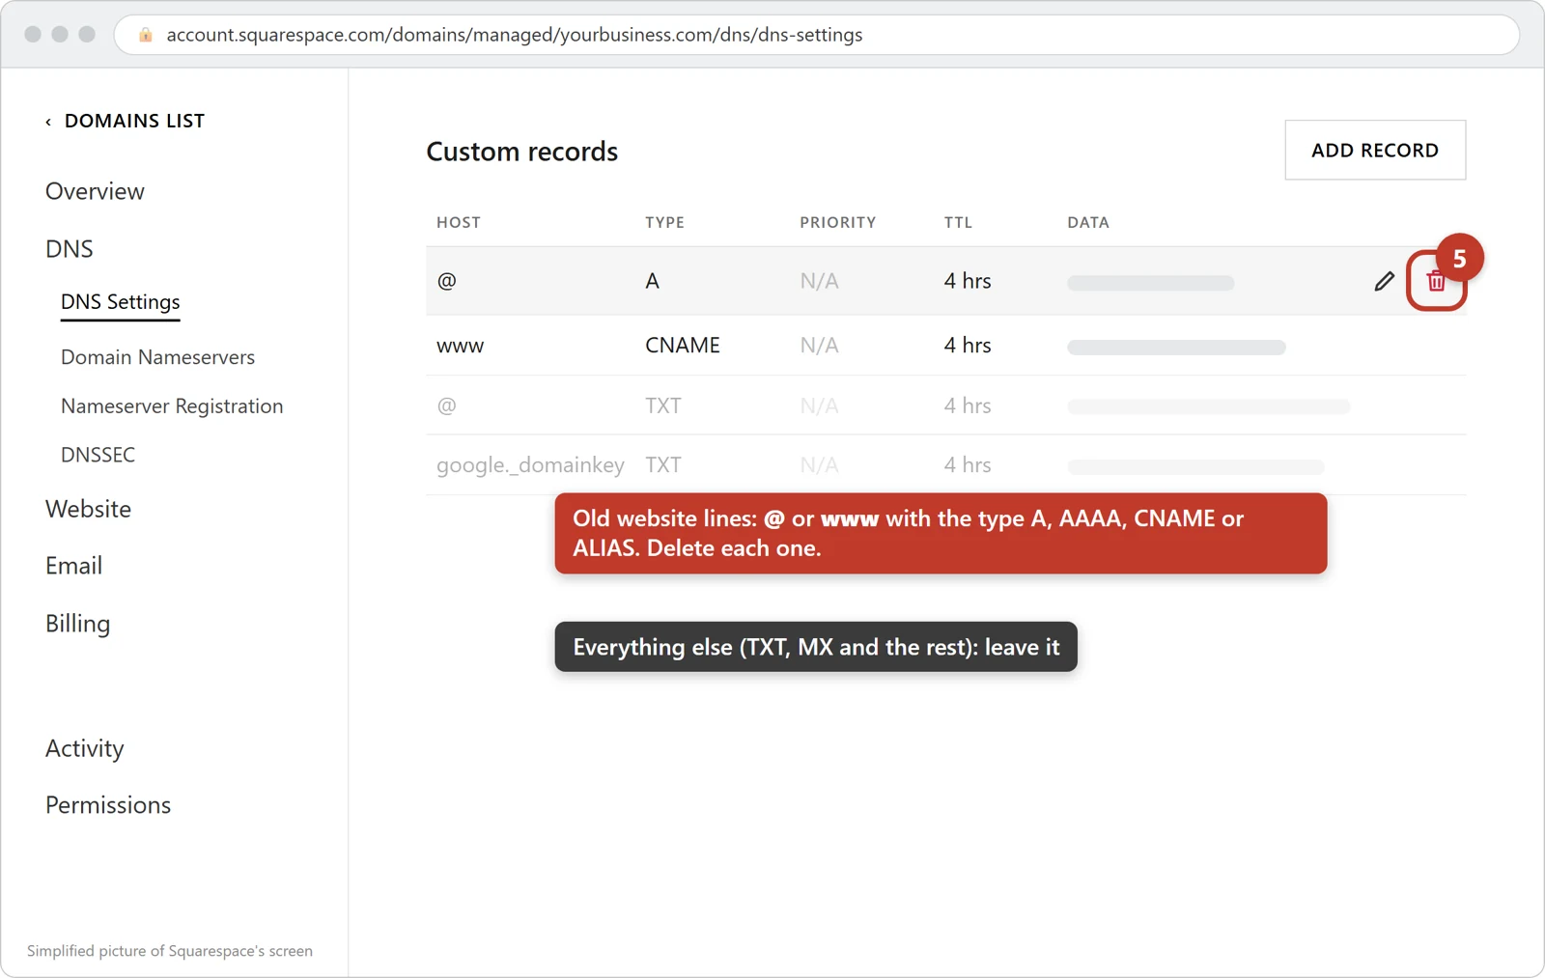Click the google._domainkey host cell
Viewport: 1545px width, 978px height.
pyautogui.click(x=530, y=465)
